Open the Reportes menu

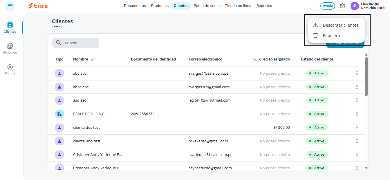[x=264, y=6]
